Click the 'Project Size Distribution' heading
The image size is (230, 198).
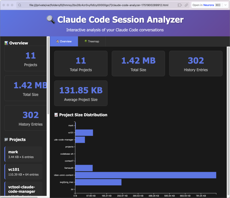[x=83, y=115]
